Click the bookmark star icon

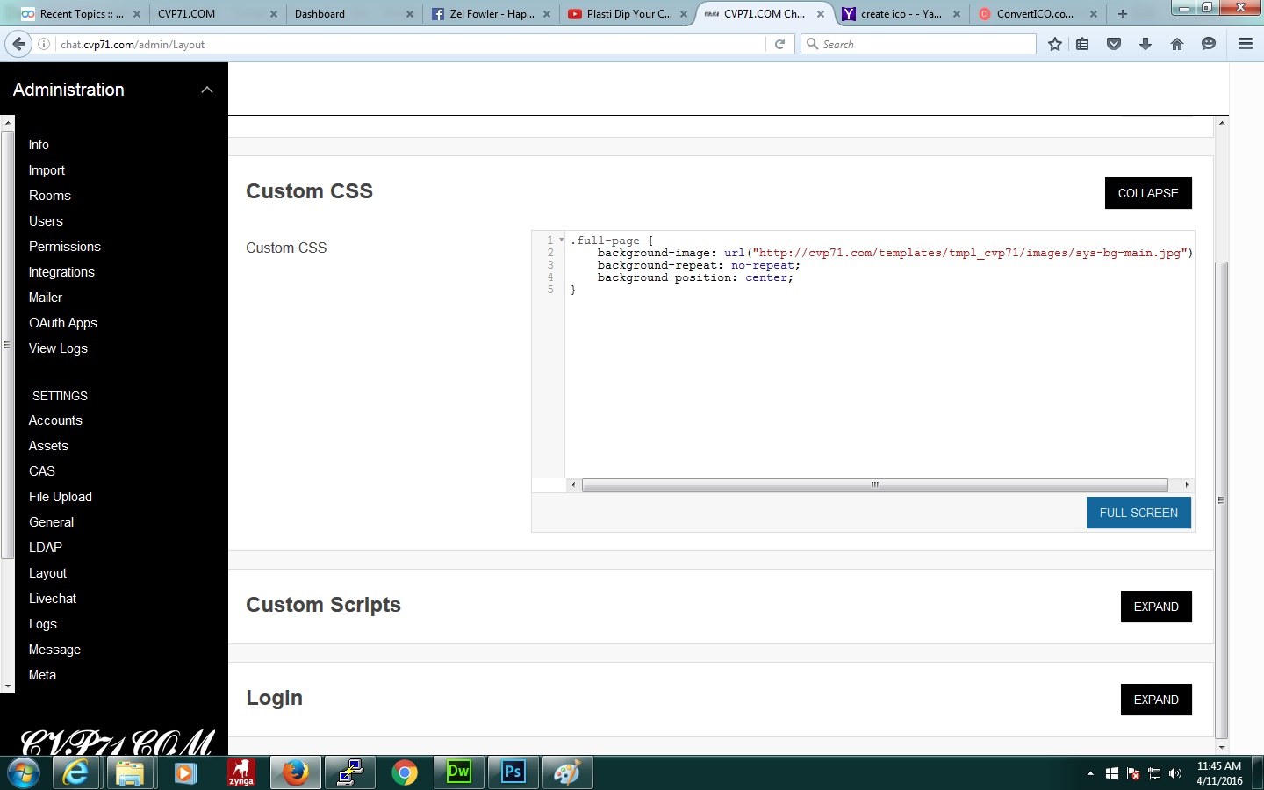coord(1055,44)
